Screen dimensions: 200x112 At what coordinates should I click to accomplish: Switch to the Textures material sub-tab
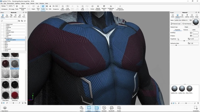(186, 30)
